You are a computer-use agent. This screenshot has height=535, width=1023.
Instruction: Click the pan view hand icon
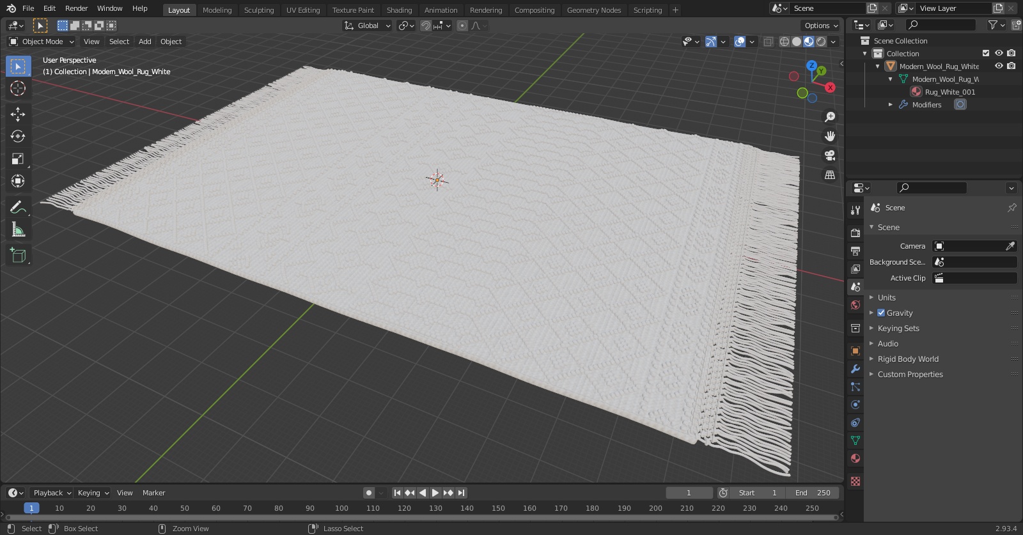[x=830, y=136]
